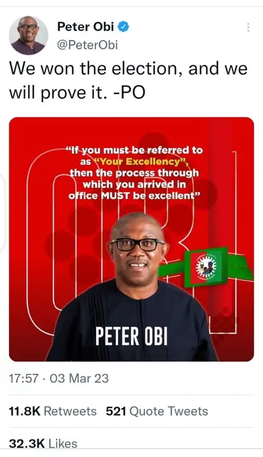This screenshot has height=457, width=263.
Task: Open the Peter Obi display name
Action: tap(85, 27)
